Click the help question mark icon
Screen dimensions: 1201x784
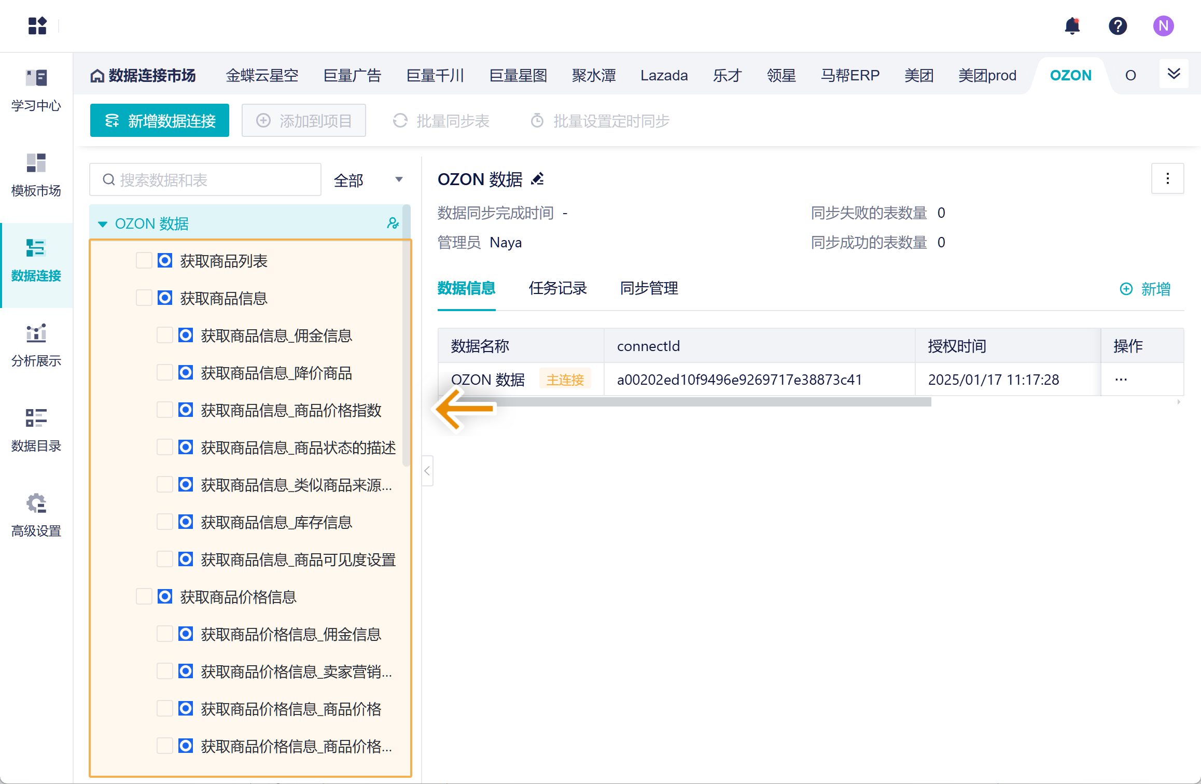(x=1118, y=26)
